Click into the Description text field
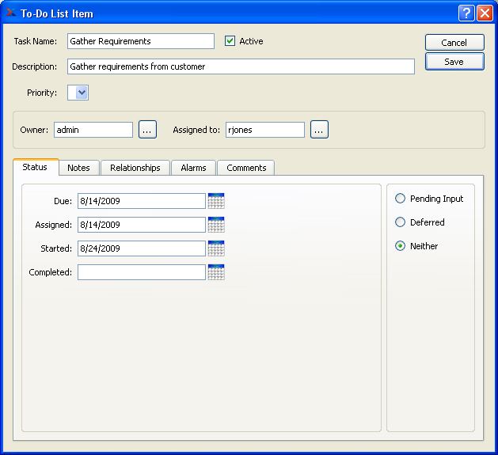 241,66
